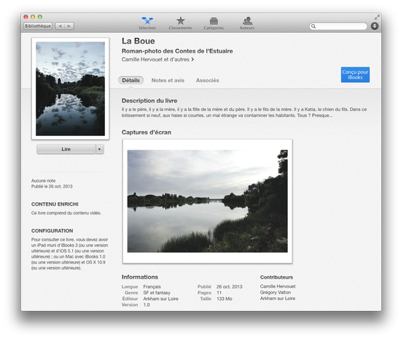Click the Conçu pour iBooks badge
The width and height of the screenshot is (401, 338).
[355, 74]
